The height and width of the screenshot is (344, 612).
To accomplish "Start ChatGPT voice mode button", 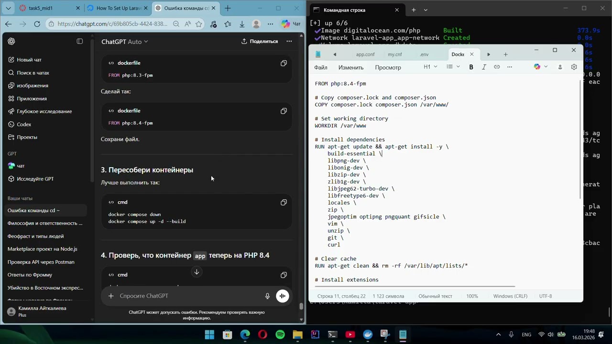I will (x=283, y=296).
